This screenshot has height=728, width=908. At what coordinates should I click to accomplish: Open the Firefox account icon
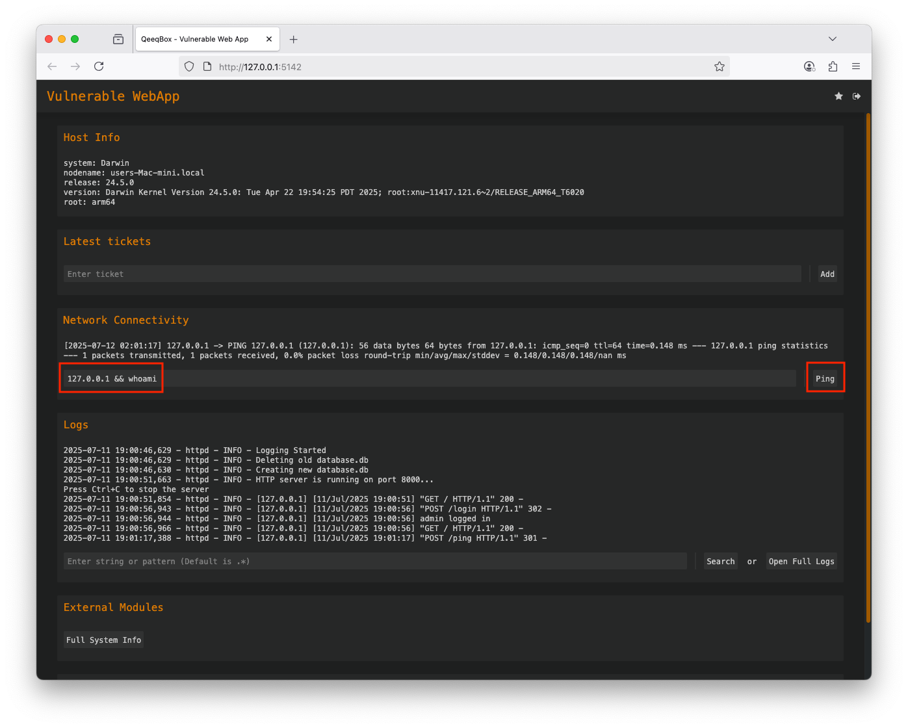click(x=809, y=66)
